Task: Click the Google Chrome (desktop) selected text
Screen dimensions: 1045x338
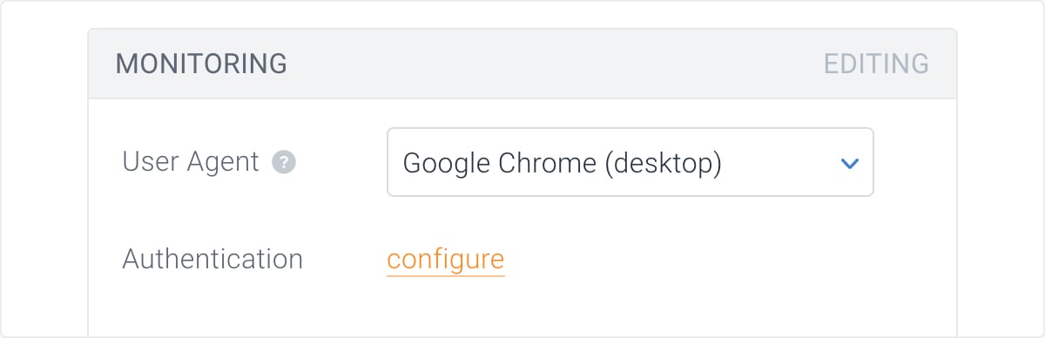Action: [x=563, y=163]
